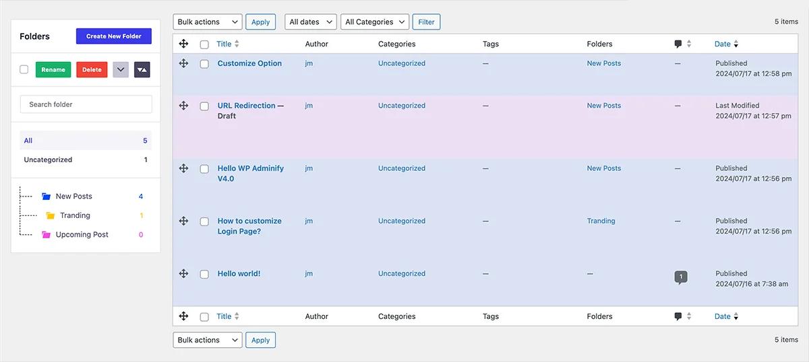This screenshot has height=362, width=809.
Task: Check the URL Redirection post checkbox
Action: point(204,106)
